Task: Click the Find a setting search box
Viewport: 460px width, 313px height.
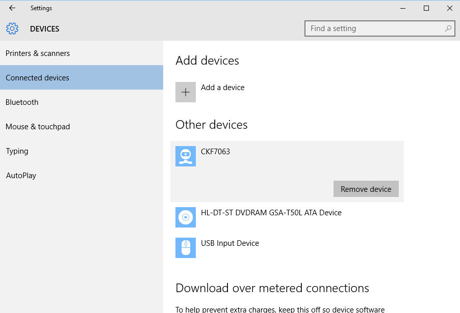Action: pyautogui.click(x=379, y=29)
